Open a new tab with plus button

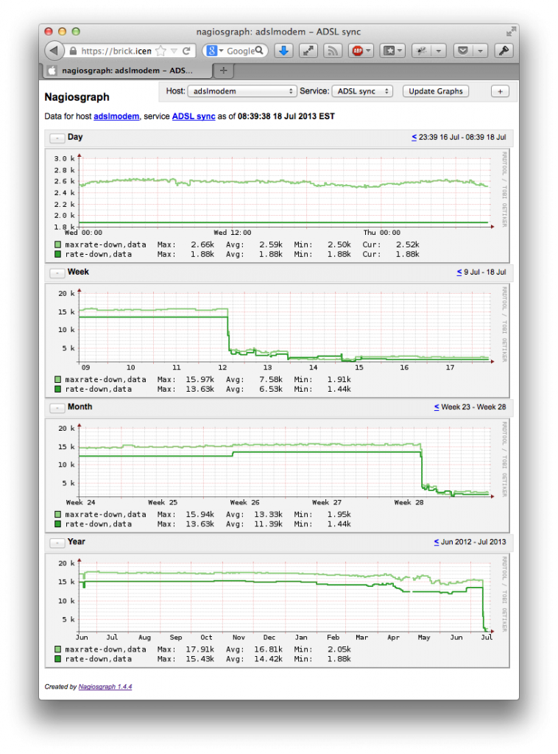coord(224,71)
